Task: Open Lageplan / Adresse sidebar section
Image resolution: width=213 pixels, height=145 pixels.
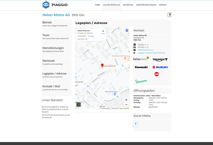Action: pyautogui.click(x=57, y=77)
